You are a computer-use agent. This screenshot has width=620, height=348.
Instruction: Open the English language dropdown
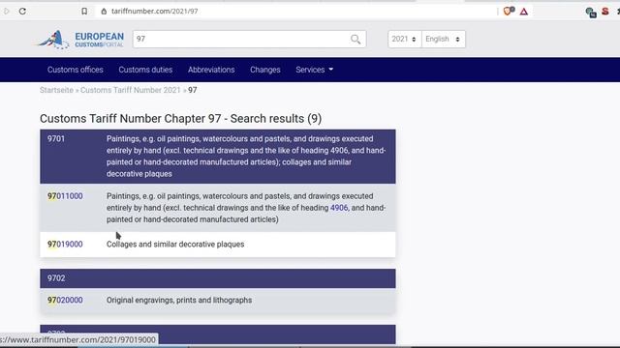click(444, 39)
